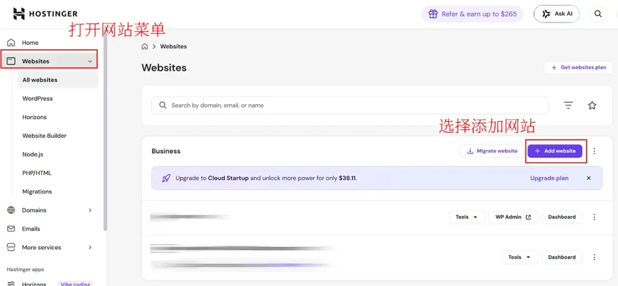Focus the search by domain field
The width and height of the screenshot is (618, 286).
point(349,105)
